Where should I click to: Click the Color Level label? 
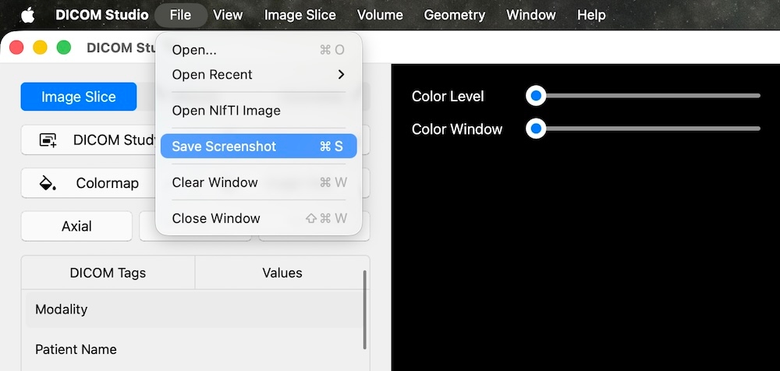448,96
